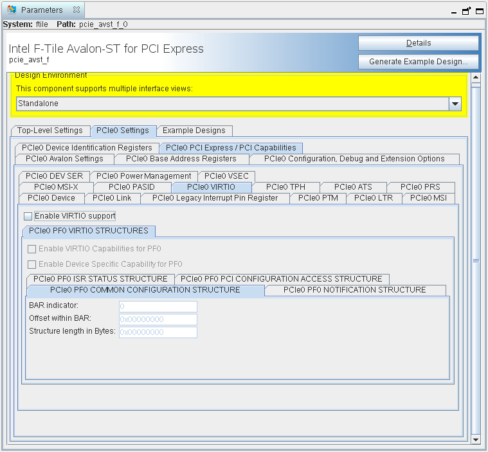Open PCIe0 Base Address Registers tab

coord(181,159)
